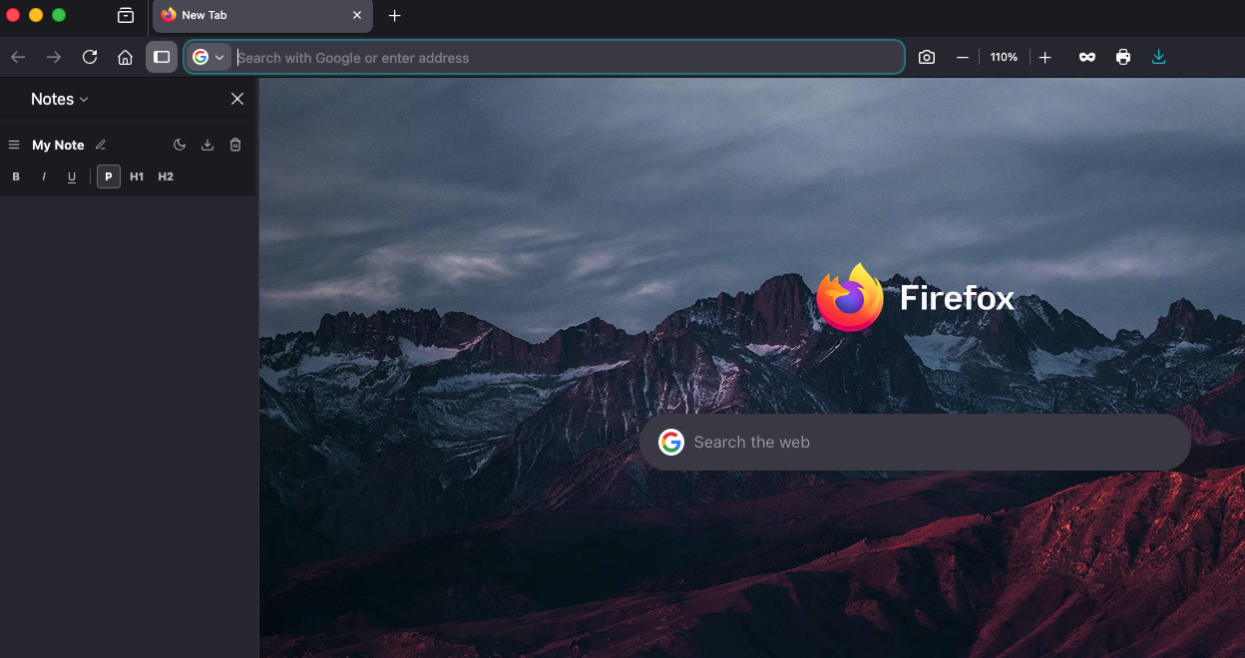Go forward with the forward arrow
1245x658 pixels.
point(54,57)
